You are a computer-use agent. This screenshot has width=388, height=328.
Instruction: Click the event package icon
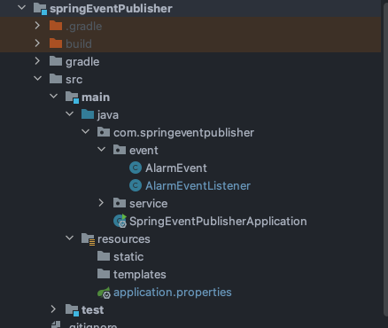click(120, 150)
